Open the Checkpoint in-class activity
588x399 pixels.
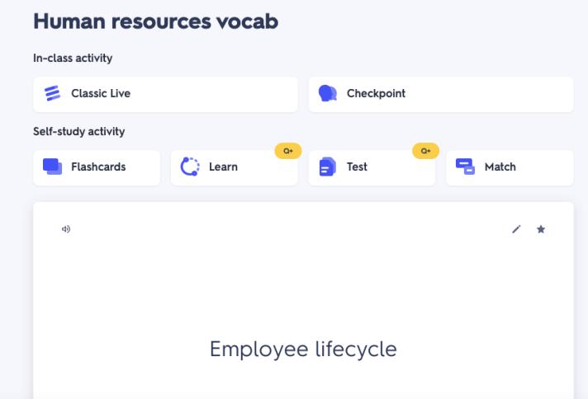376,94
